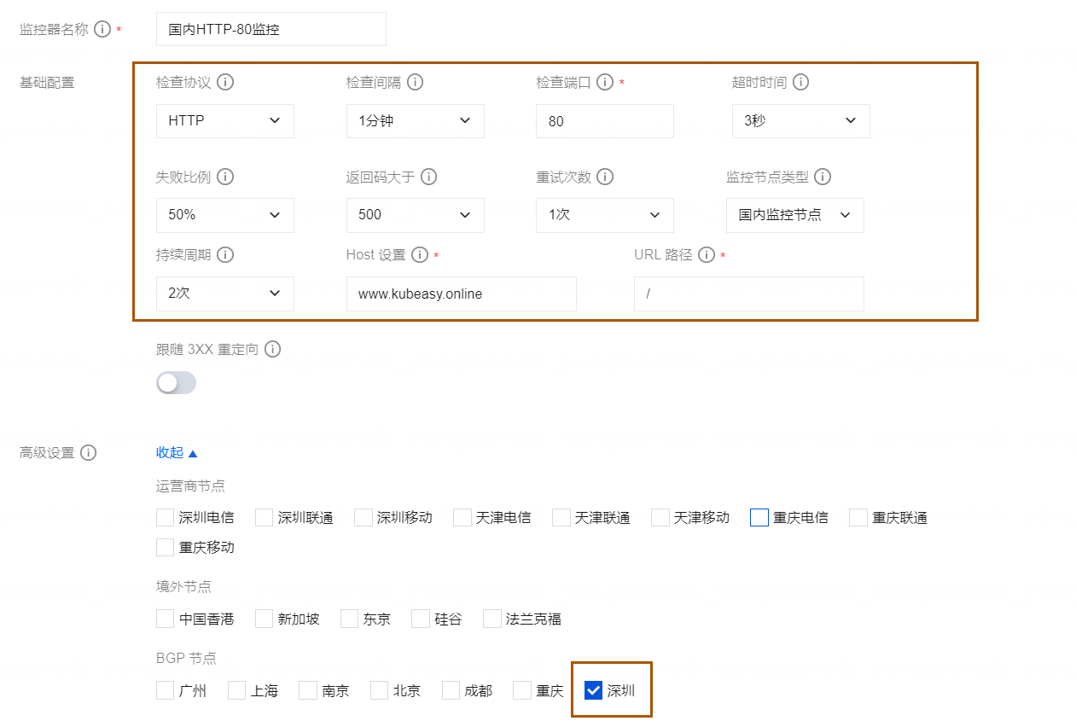Check the 成都 BGP node
This screenshot has width=1076, height=721.
click(451, 690)
